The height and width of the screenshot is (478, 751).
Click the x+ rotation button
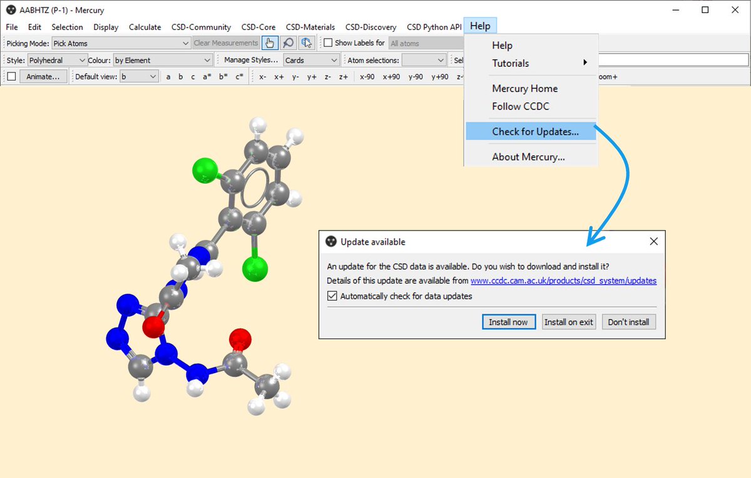tap(279, 76)
